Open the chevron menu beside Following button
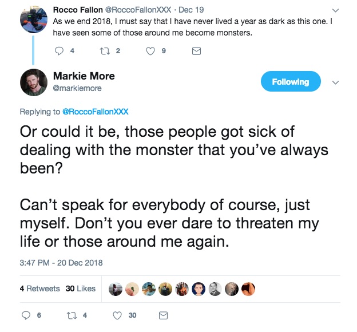 point(335,82)
